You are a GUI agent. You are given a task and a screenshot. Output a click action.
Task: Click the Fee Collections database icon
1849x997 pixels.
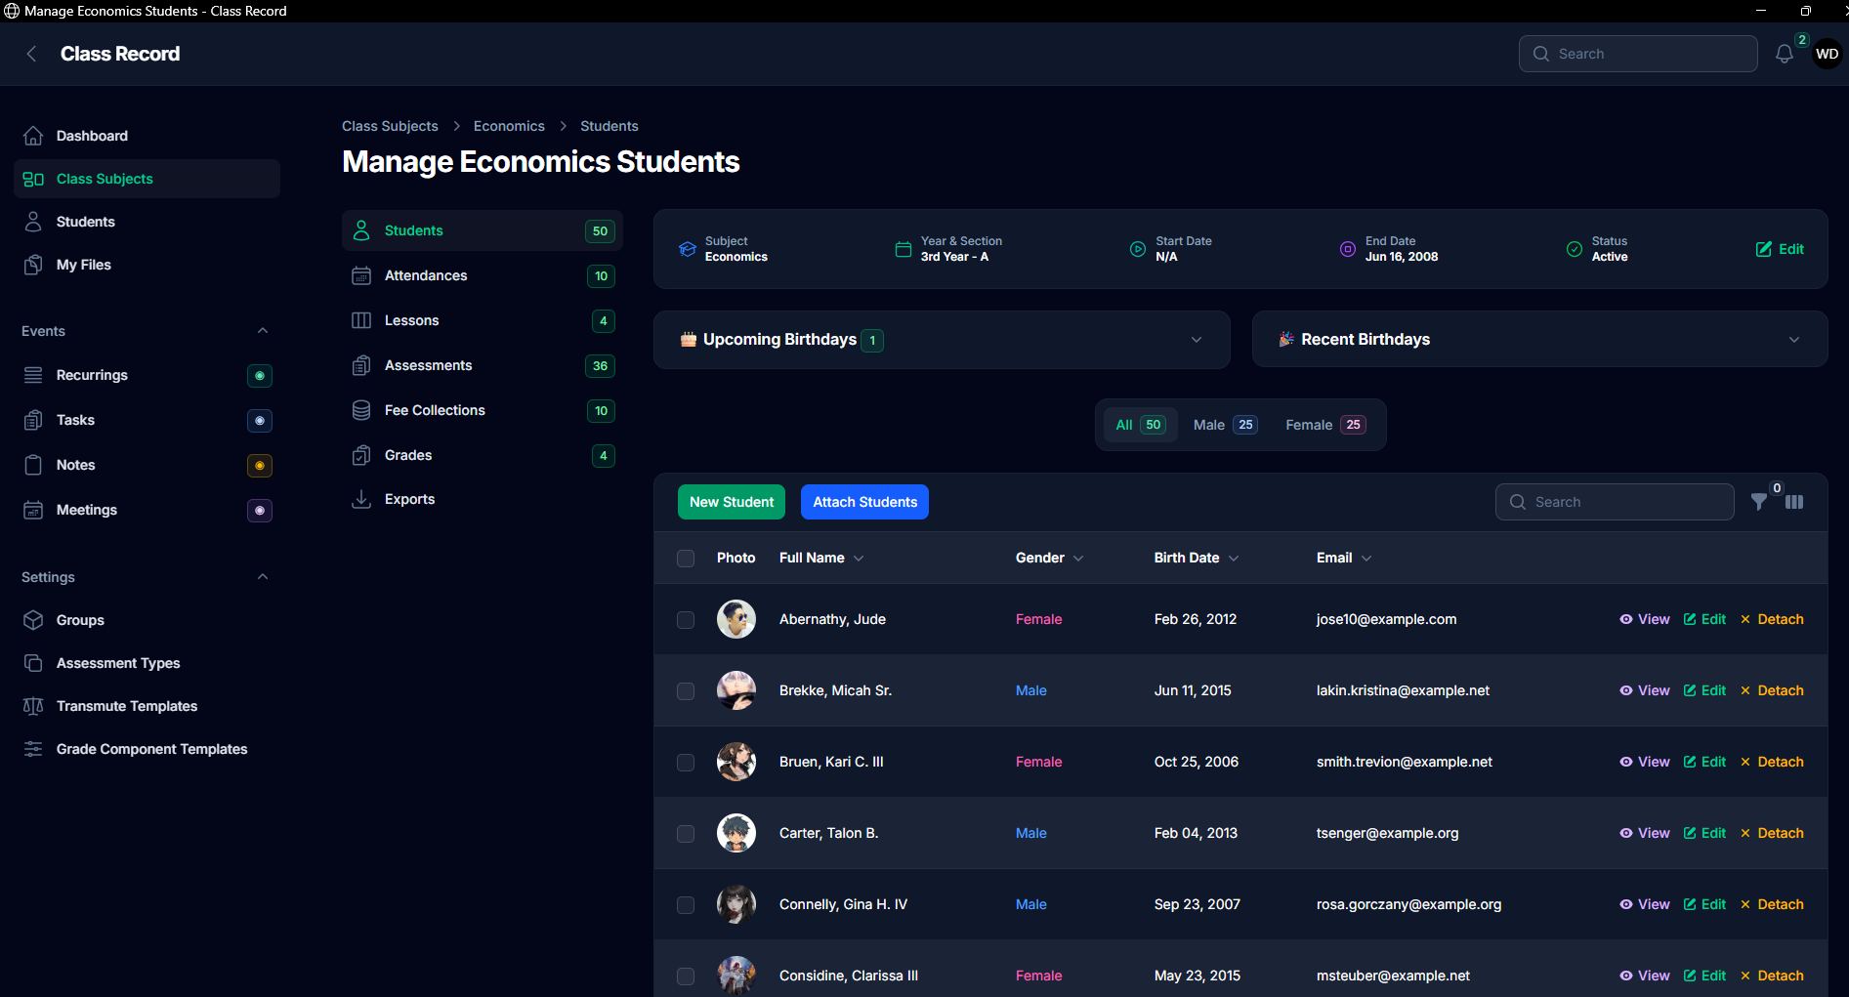coord(361,410)
